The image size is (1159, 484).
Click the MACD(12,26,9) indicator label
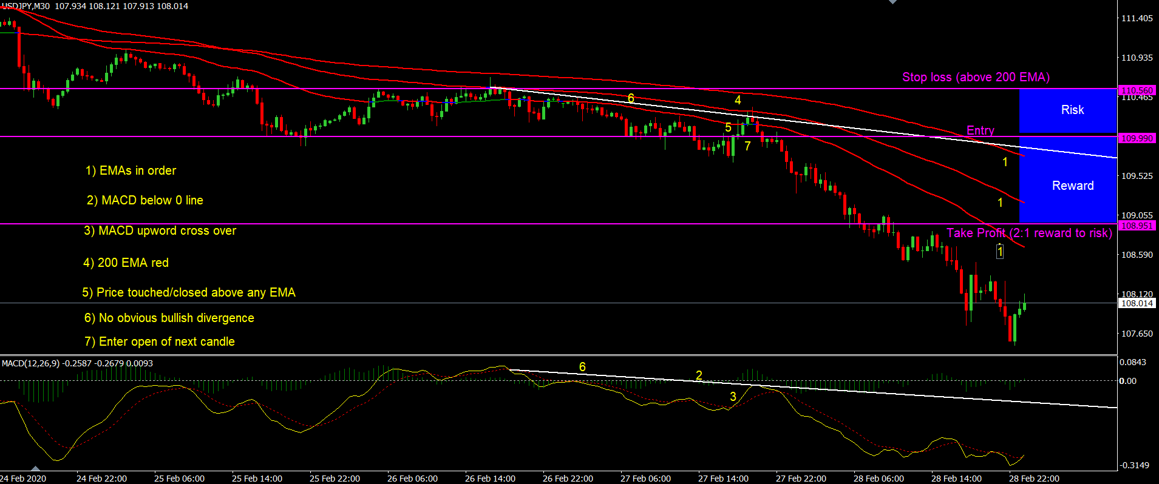30,363
